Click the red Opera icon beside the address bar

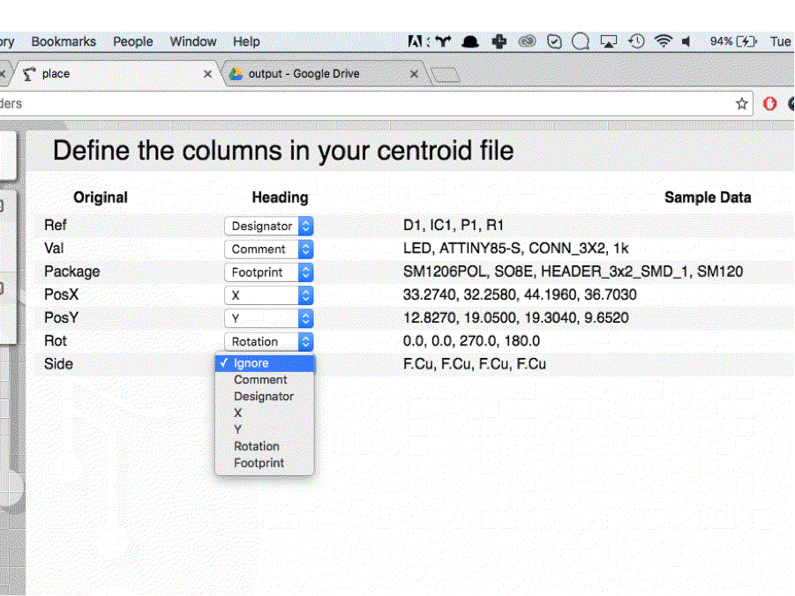coord(769,103)
